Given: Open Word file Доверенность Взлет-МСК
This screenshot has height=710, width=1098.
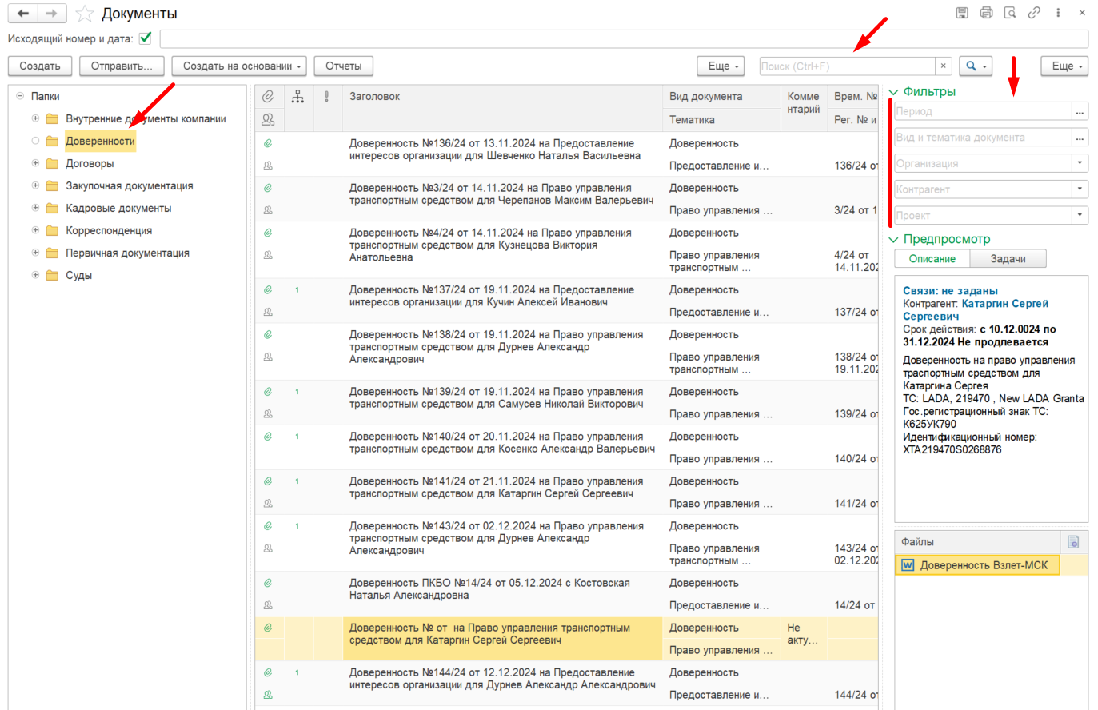Looking at the screenshot, I should (x=977, y=565).
